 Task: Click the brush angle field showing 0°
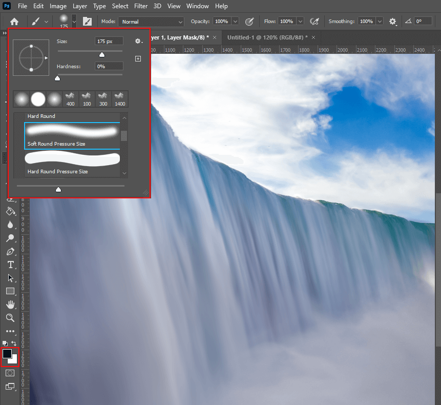coord(423,22)
